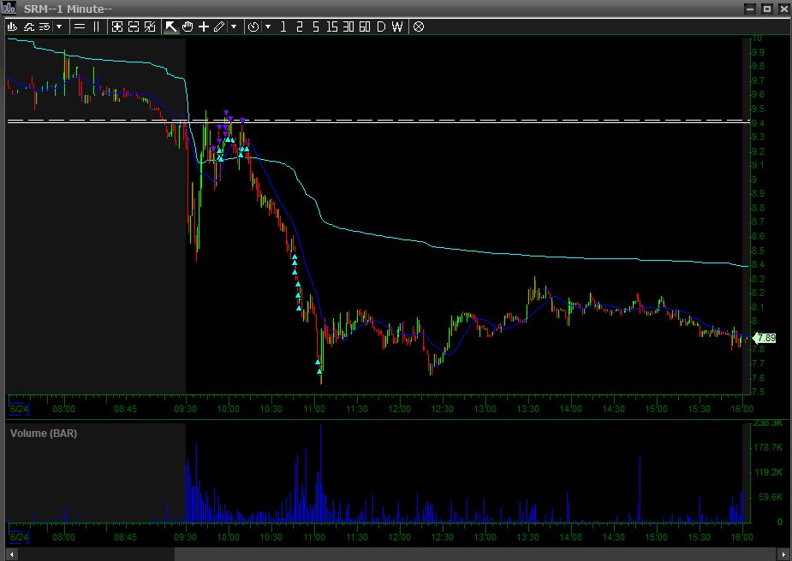
Task: Click the dashed white horizontal line near 9.4
Action: pos(378,120)
